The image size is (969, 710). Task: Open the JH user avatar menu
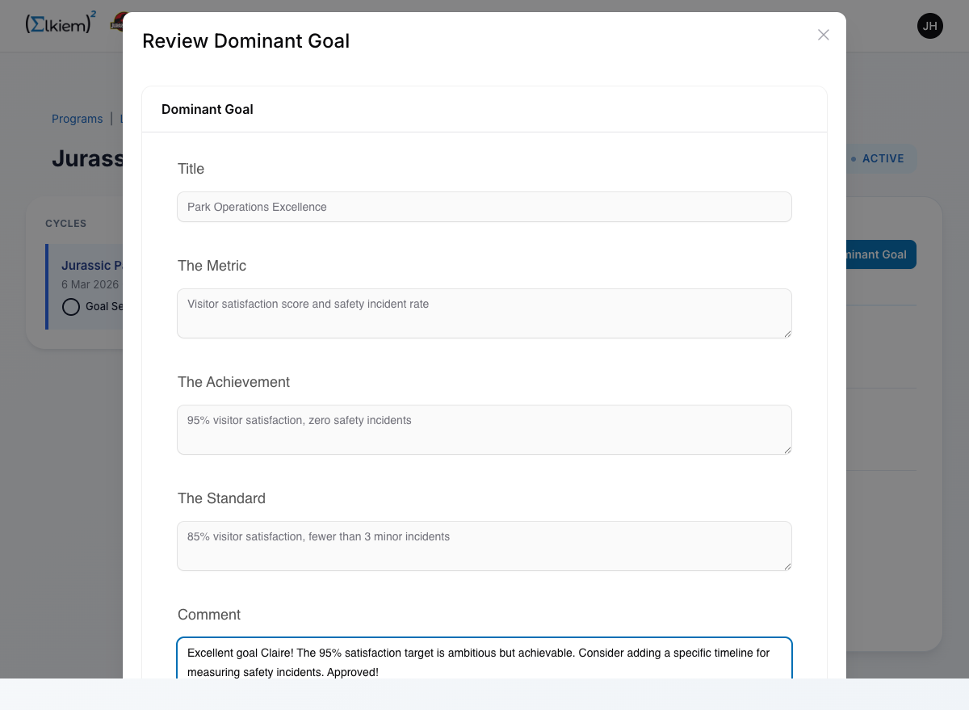[929, 26]
